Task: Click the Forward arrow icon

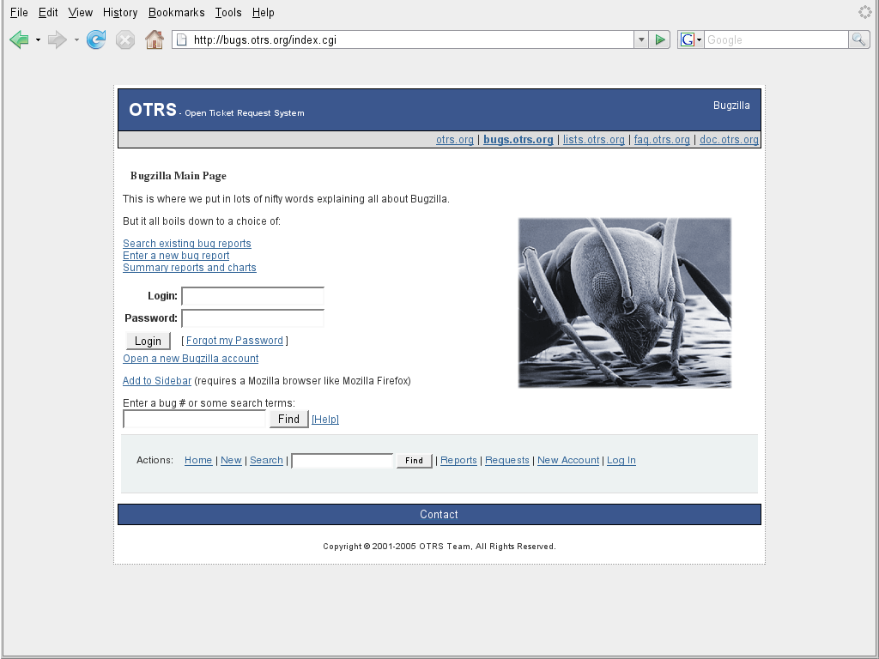Action: [57, 39]
